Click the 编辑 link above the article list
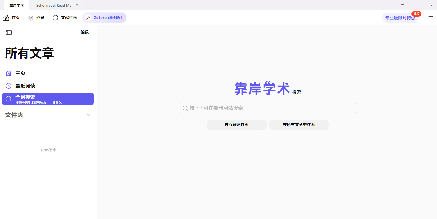Viewport: 437px width, 219px height. coord(84,32)
